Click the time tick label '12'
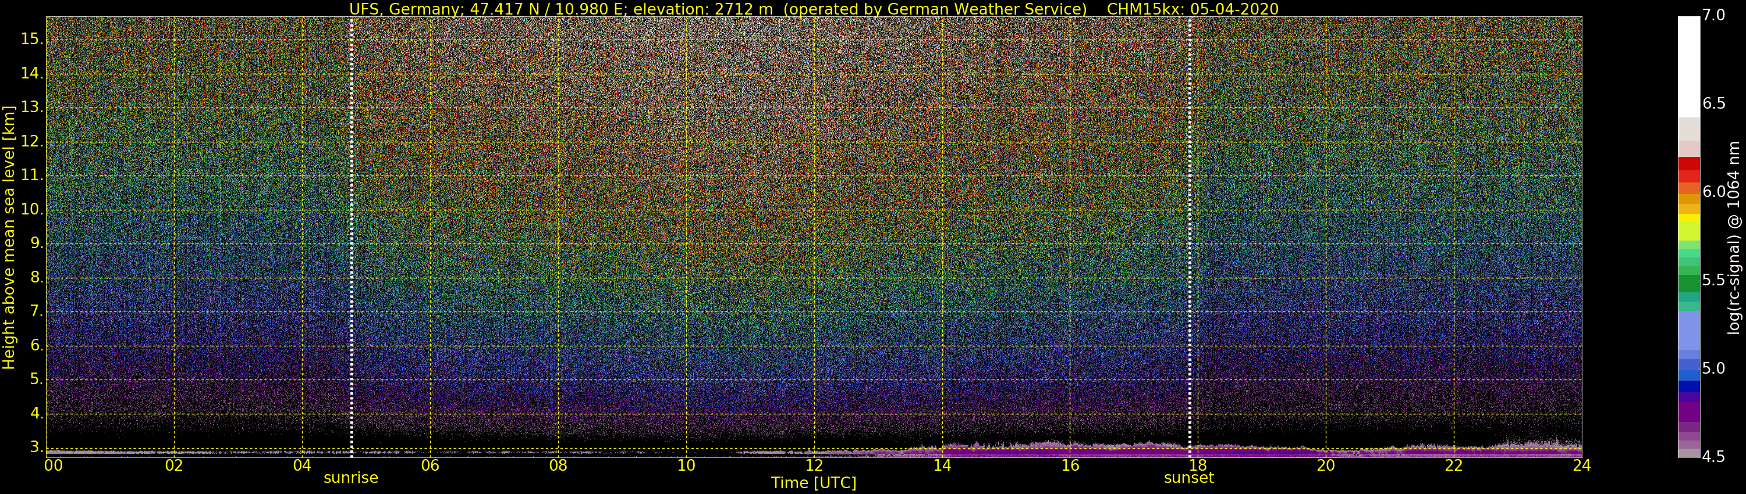 pos(814,466)
